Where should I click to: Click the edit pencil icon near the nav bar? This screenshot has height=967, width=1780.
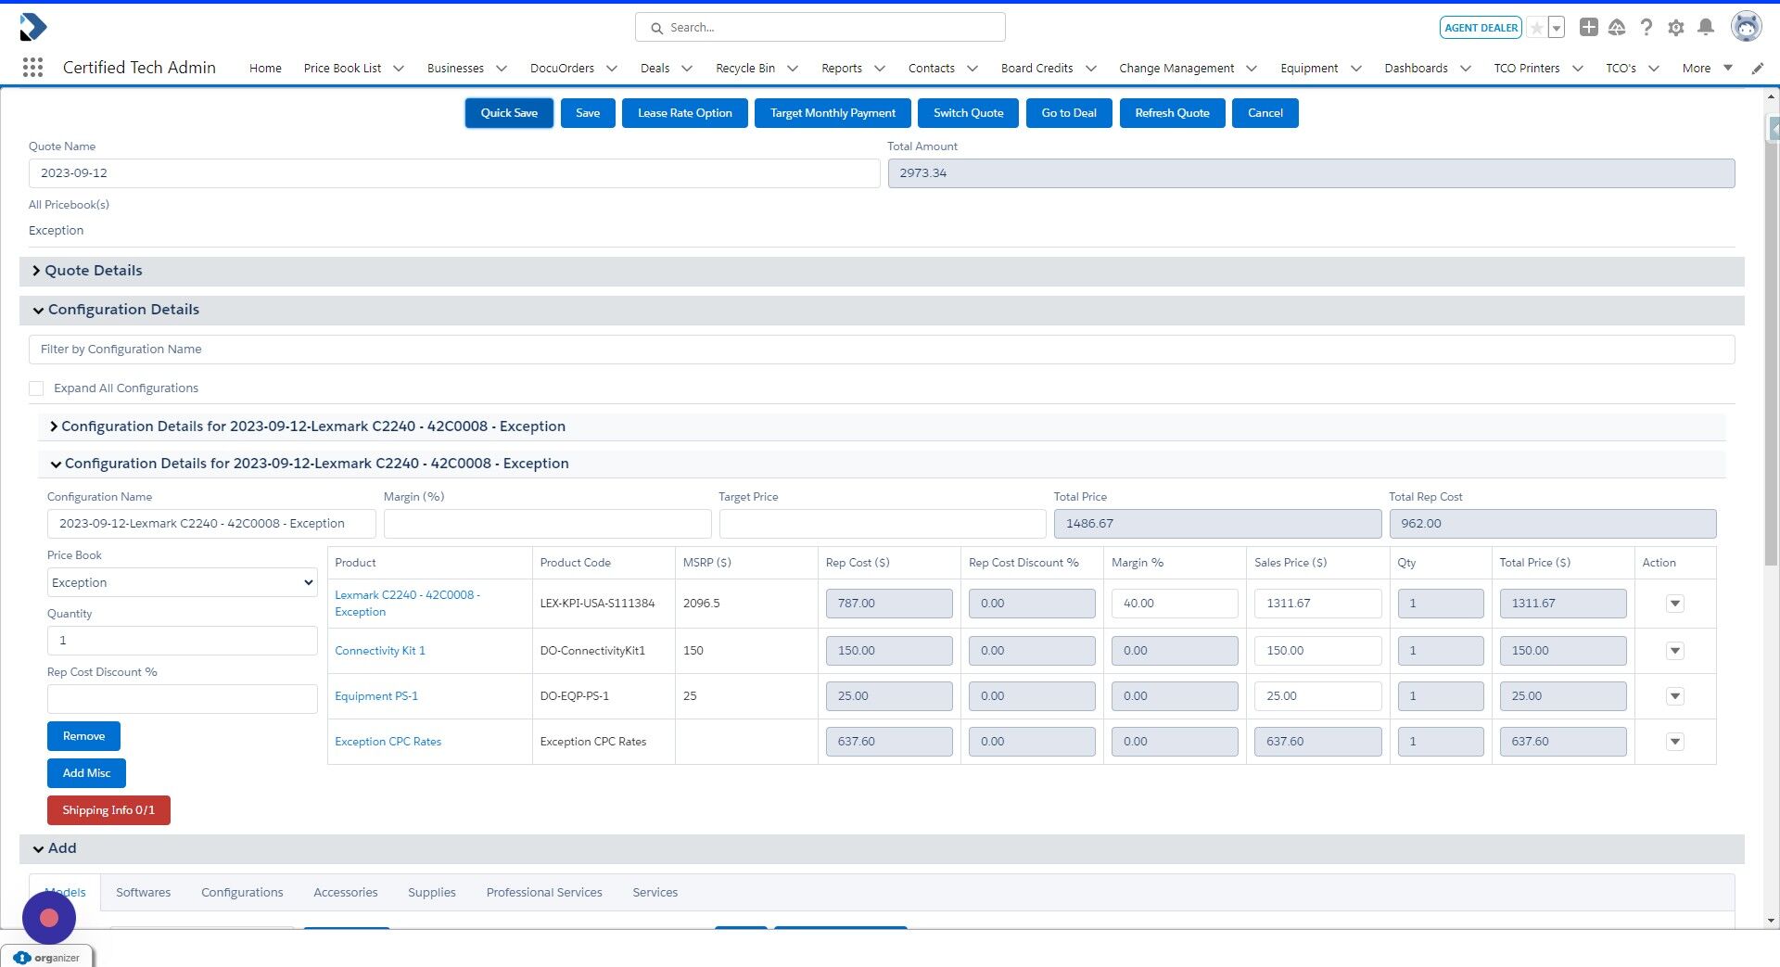click(x=1758, y=68)
